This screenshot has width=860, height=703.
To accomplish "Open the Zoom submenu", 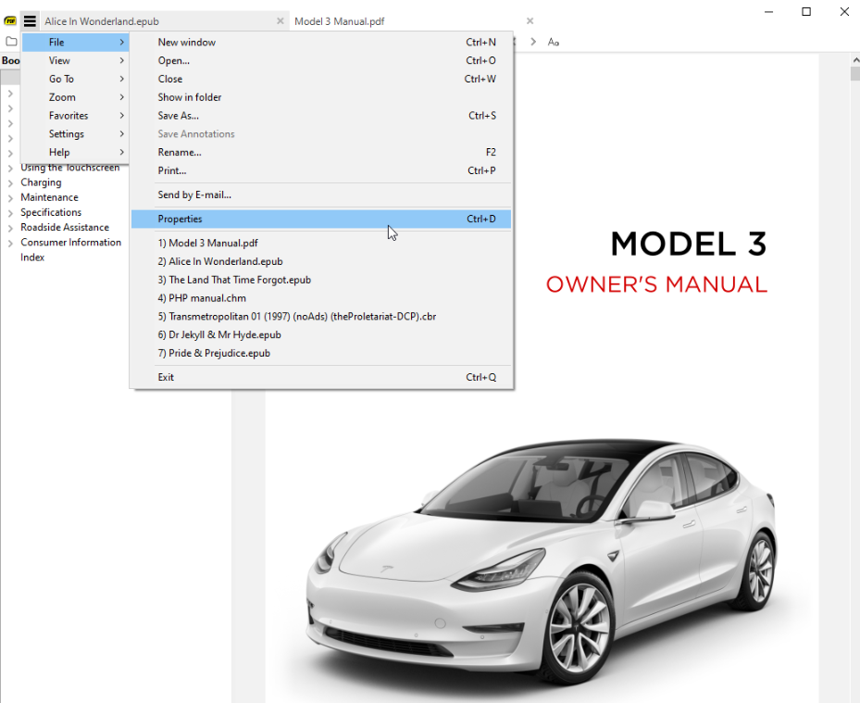I will (x=76, y=97).
